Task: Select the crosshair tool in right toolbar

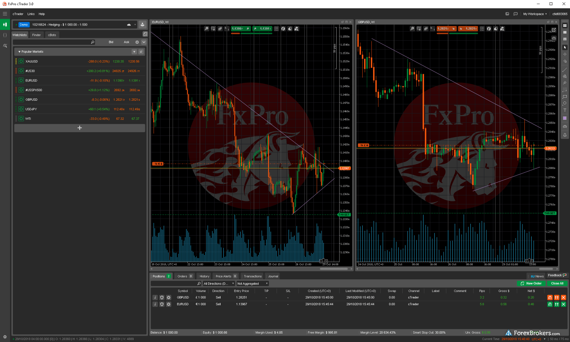Action: click(x=565, y=54)
